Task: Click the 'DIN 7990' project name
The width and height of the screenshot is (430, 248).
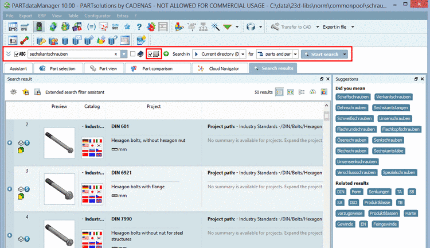Action: (122, 219)
